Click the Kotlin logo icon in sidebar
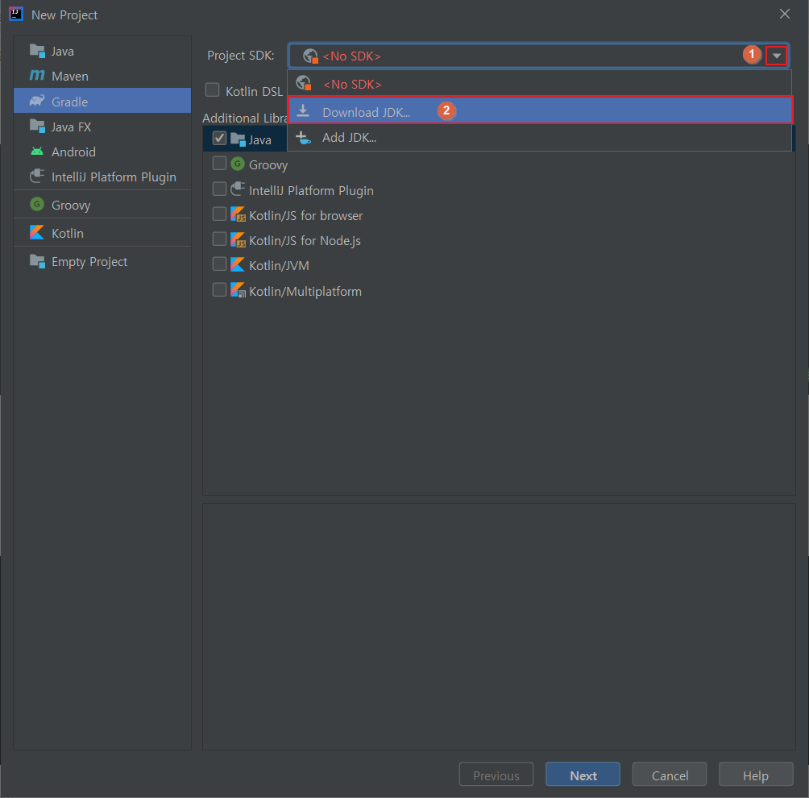Viewport: 809px width, 798px height. click(37, 233)
